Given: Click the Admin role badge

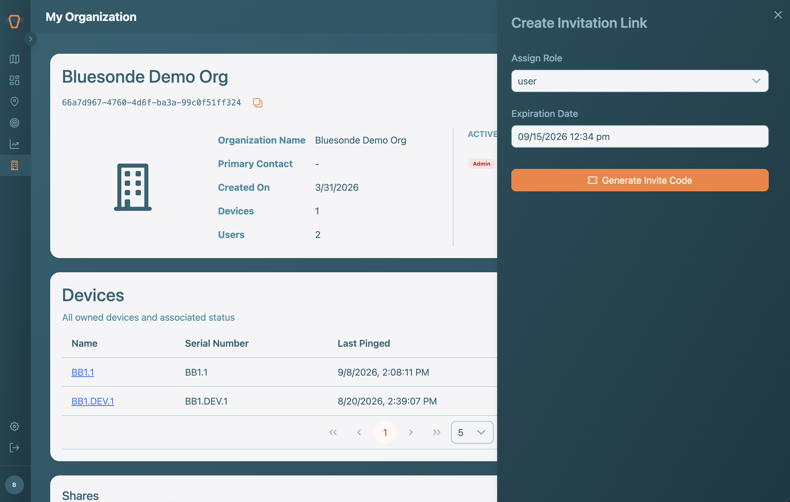Looking at the screenshot, I should pyautogui.click(x=481, y=164).
